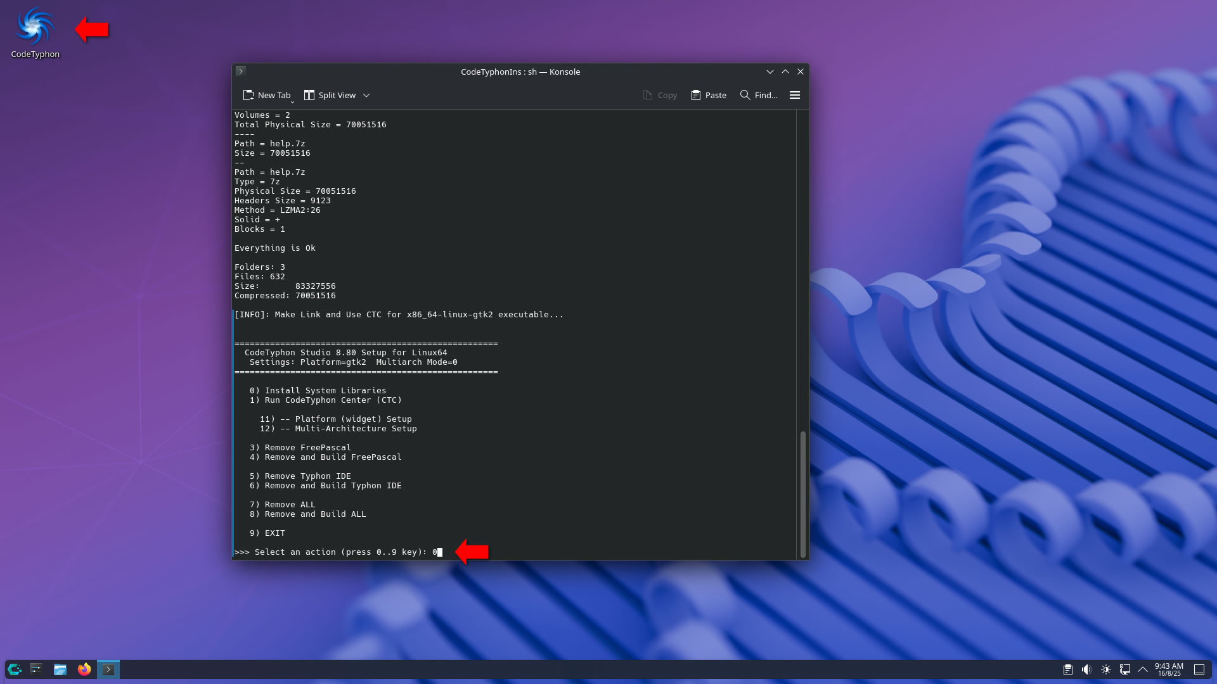Open the Konsole hamburger menu

tap(795, 95)
